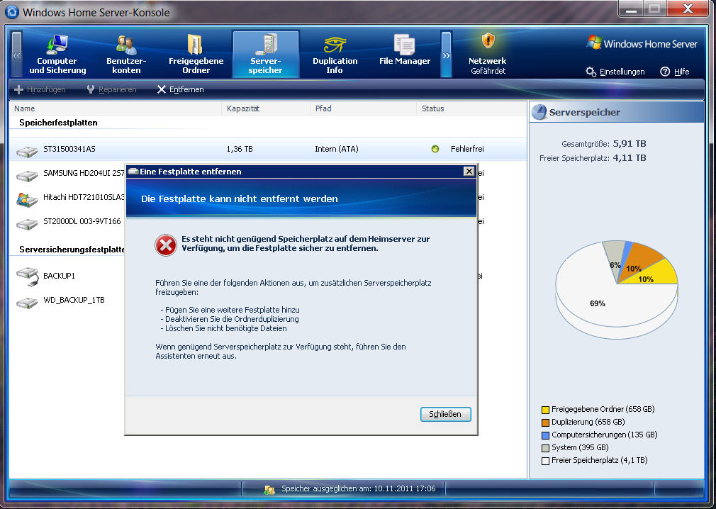Open Computer und Sicherung tab
Image resolution: width=716 pixels, height=509 pixels.
(57, 55)
